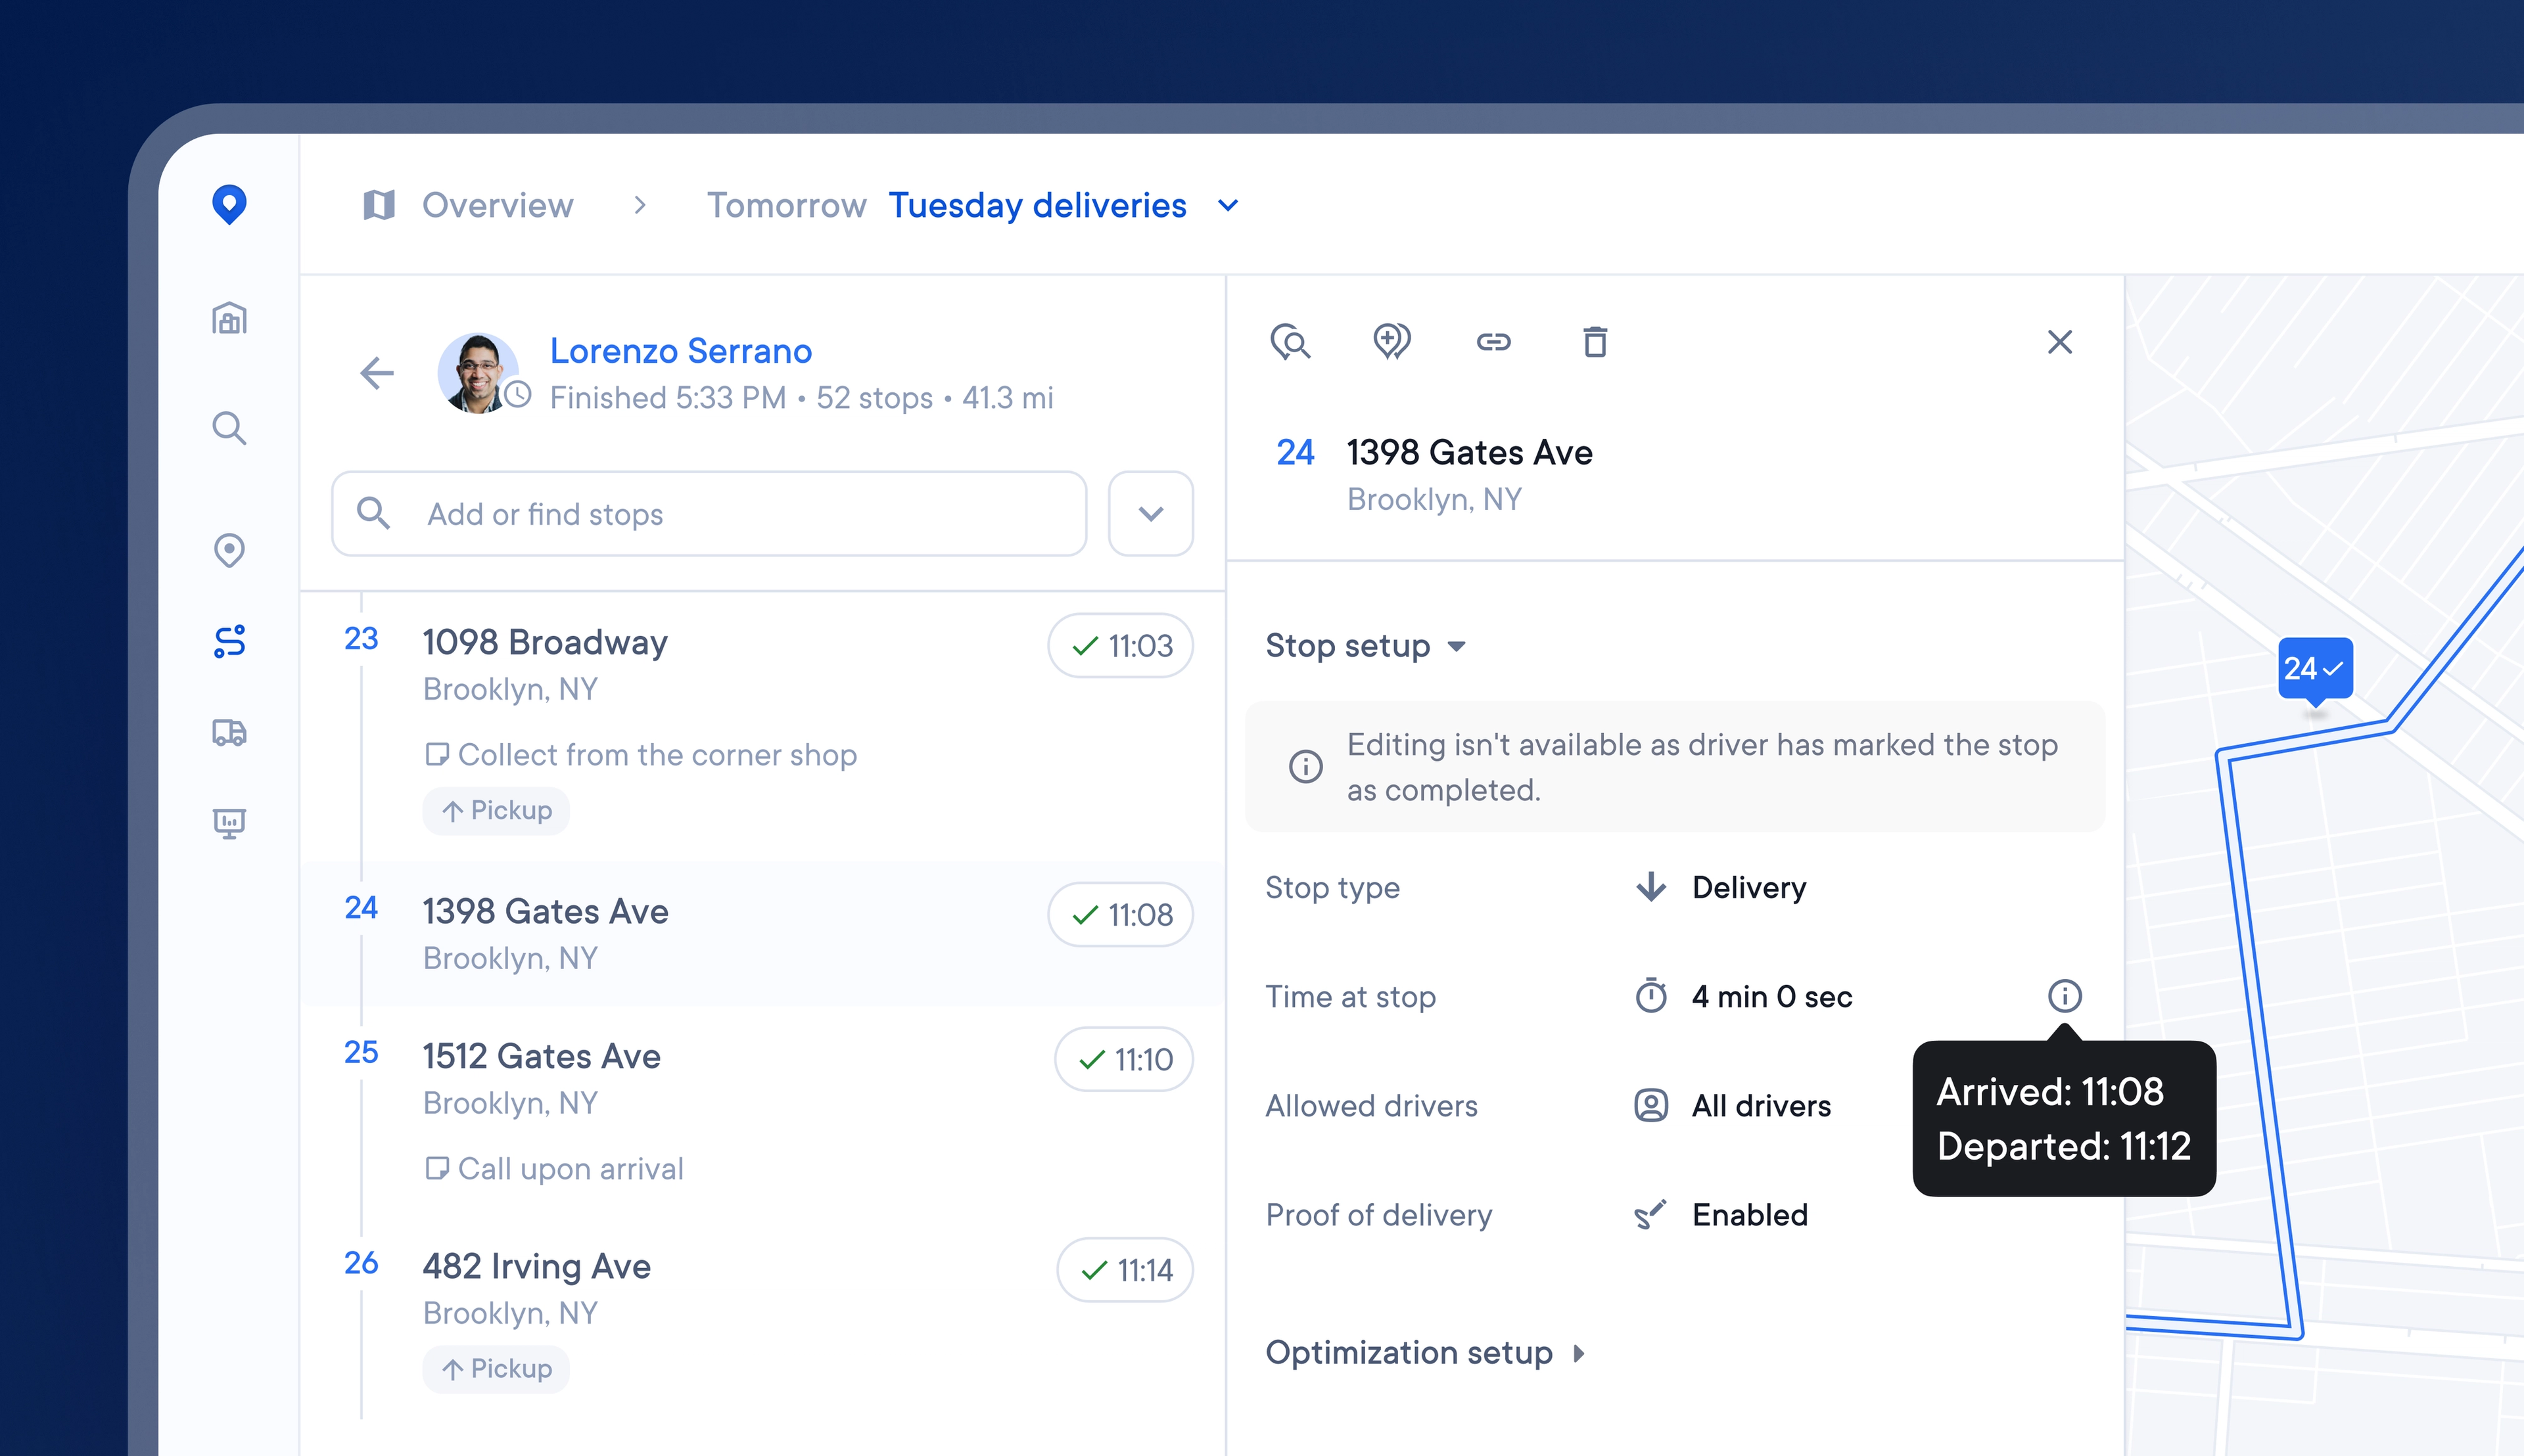
Task: Click the locate stop on map icon
Action: pos(1290,342)
